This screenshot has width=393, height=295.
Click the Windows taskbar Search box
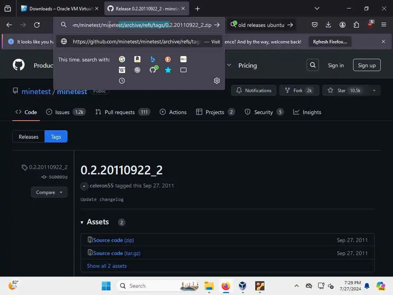157,286
